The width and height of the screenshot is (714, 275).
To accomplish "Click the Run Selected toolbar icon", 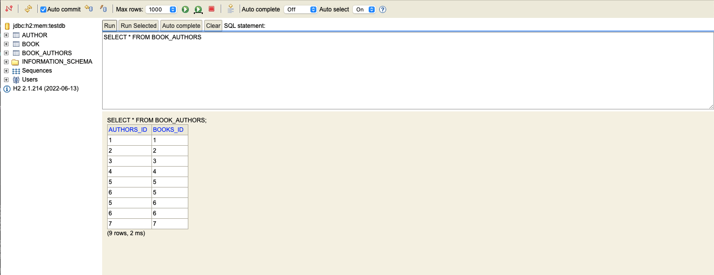I will [x=198, y=9].
